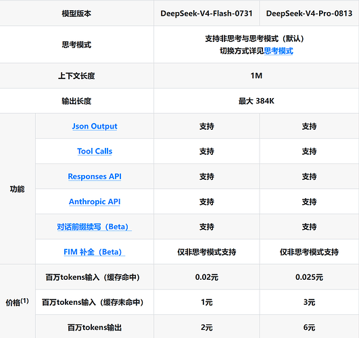Follow the Anthropic API link

click(95, 201)
